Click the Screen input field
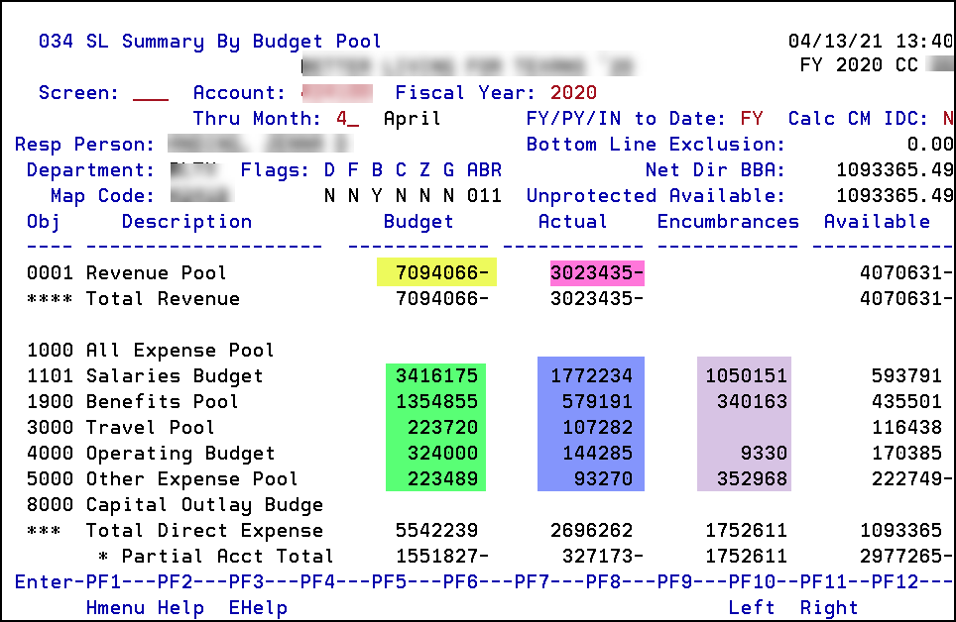The image size is (956, 622). [151, 94]
